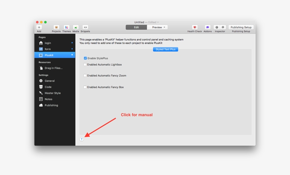The height and width of the screenshot is (175, 290).
Task: Run Health Check heart icon
Action: click(195, 27)
